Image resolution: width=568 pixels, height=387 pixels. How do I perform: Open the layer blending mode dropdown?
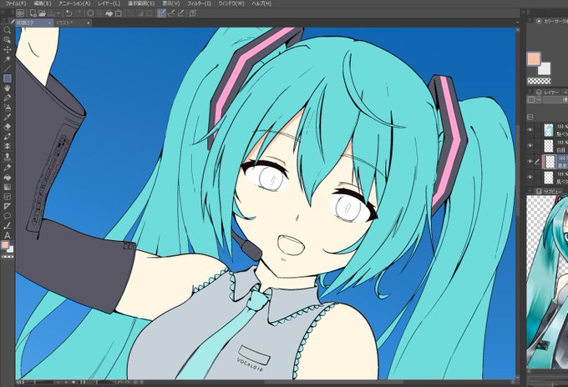555,100
